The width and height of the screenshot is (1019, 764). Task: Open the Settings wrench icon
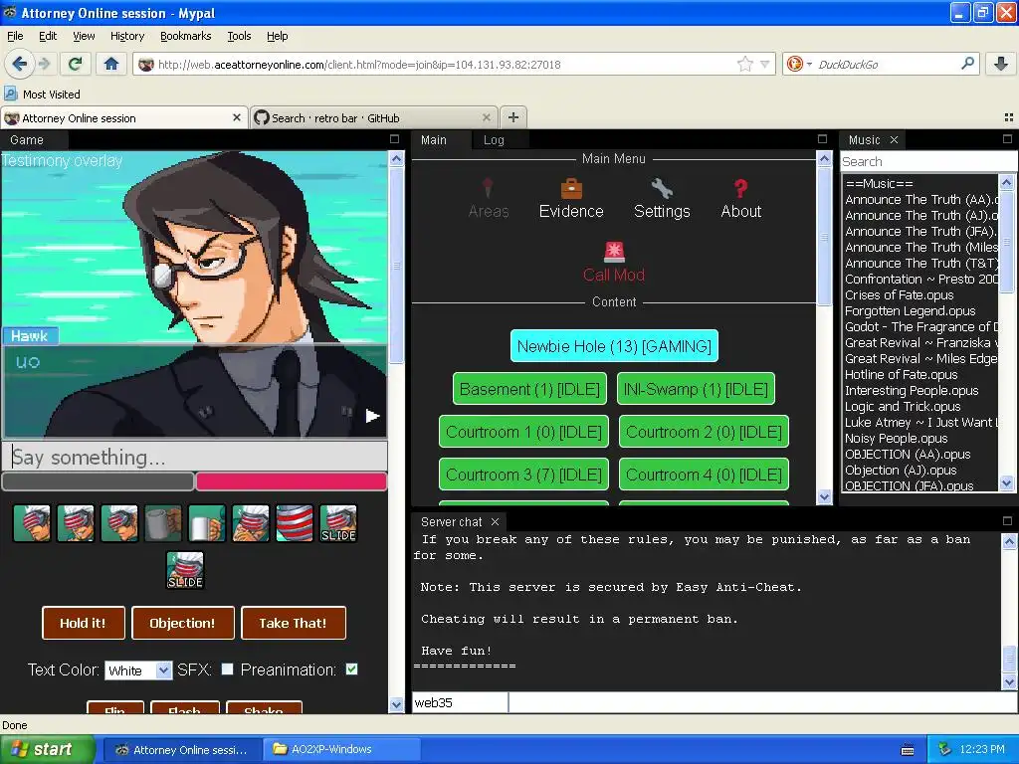pyautogui.click(x=662, y=199)
